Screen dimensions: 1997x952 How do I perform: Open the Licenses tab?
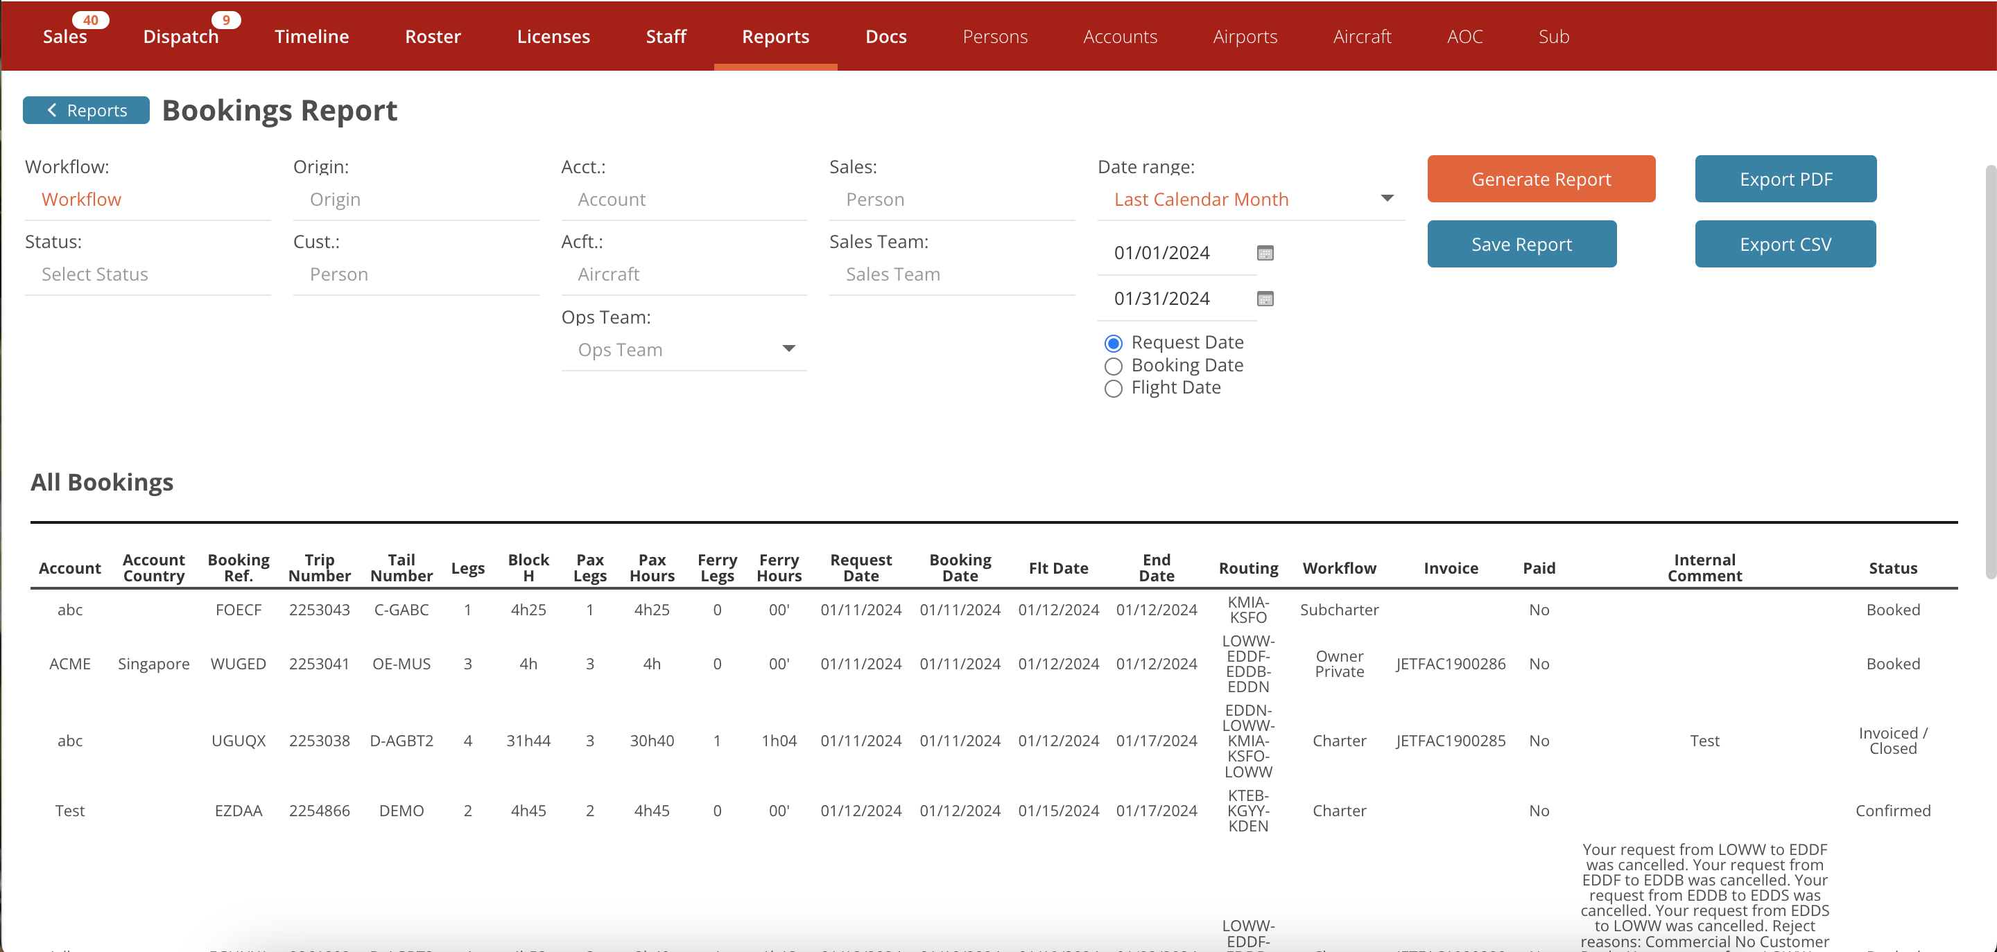553,37
